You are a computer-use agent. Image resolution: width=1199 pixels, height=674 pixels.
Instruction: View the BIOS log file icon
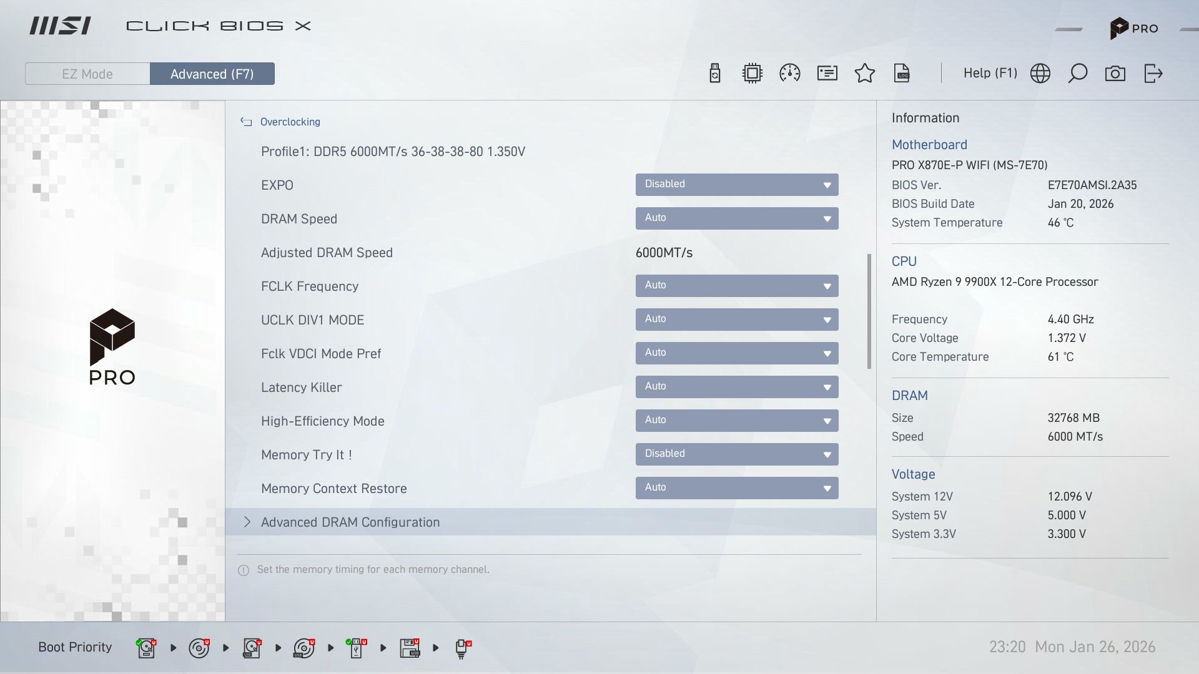[903, 73]
